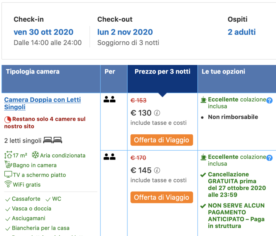276x236 pixels.
Task: Click the air conditioning snowflake icon
Action: pos(35,155)
